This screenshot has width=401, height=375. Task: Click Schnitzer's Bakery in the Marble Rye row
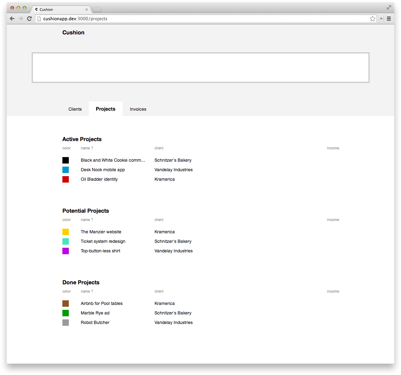(x=173, y=313)
